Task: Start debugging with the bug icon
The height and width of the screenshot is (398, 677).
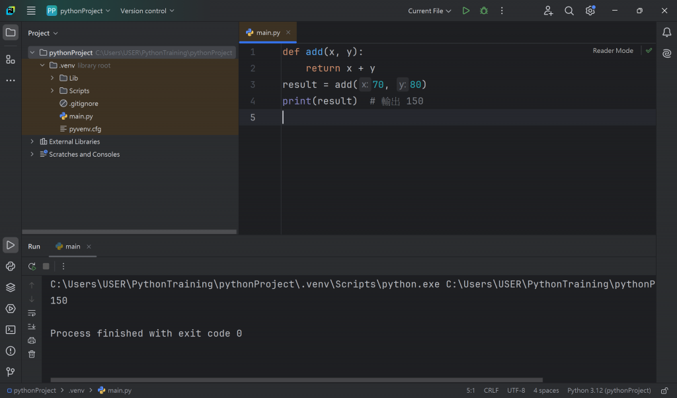Action: tap(484, 11)
